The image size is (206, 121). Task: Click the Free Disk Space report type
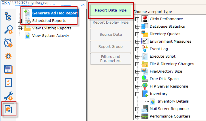164,79
